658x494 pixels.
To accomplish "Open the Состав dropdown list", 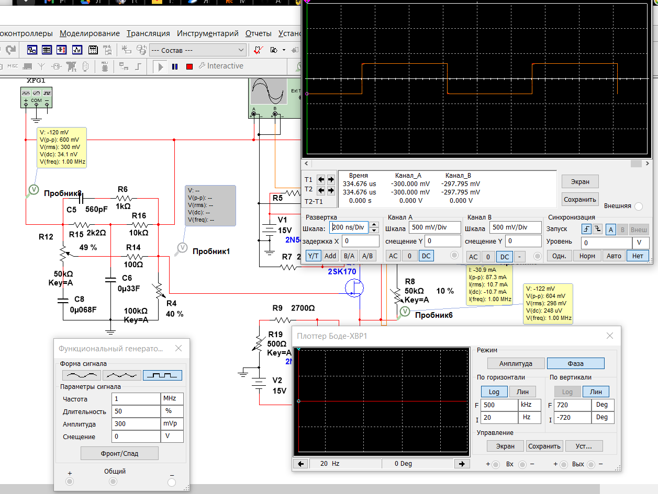I will click(241, 50).
